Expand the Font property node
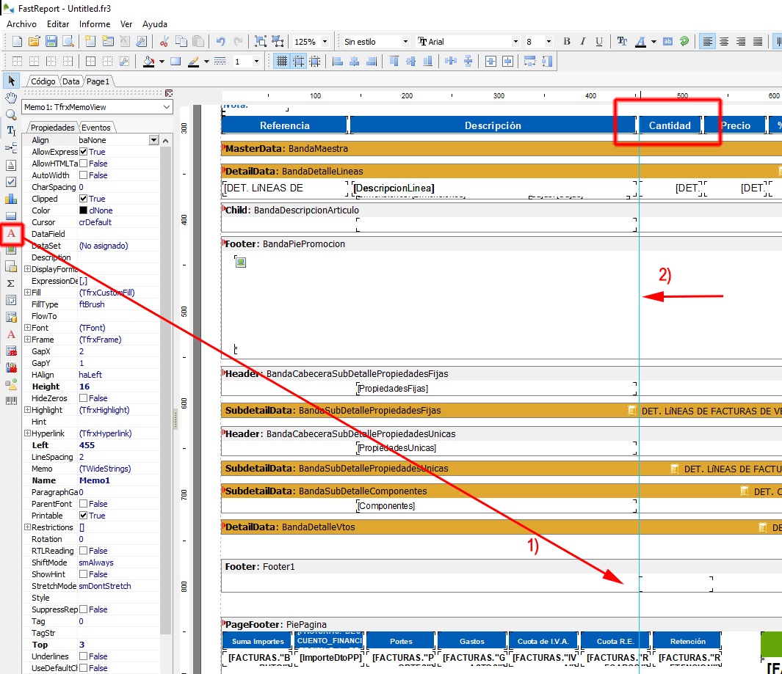The height and width of the screenshot is (674, 782). pyautogui.click(x=27, y=328)
